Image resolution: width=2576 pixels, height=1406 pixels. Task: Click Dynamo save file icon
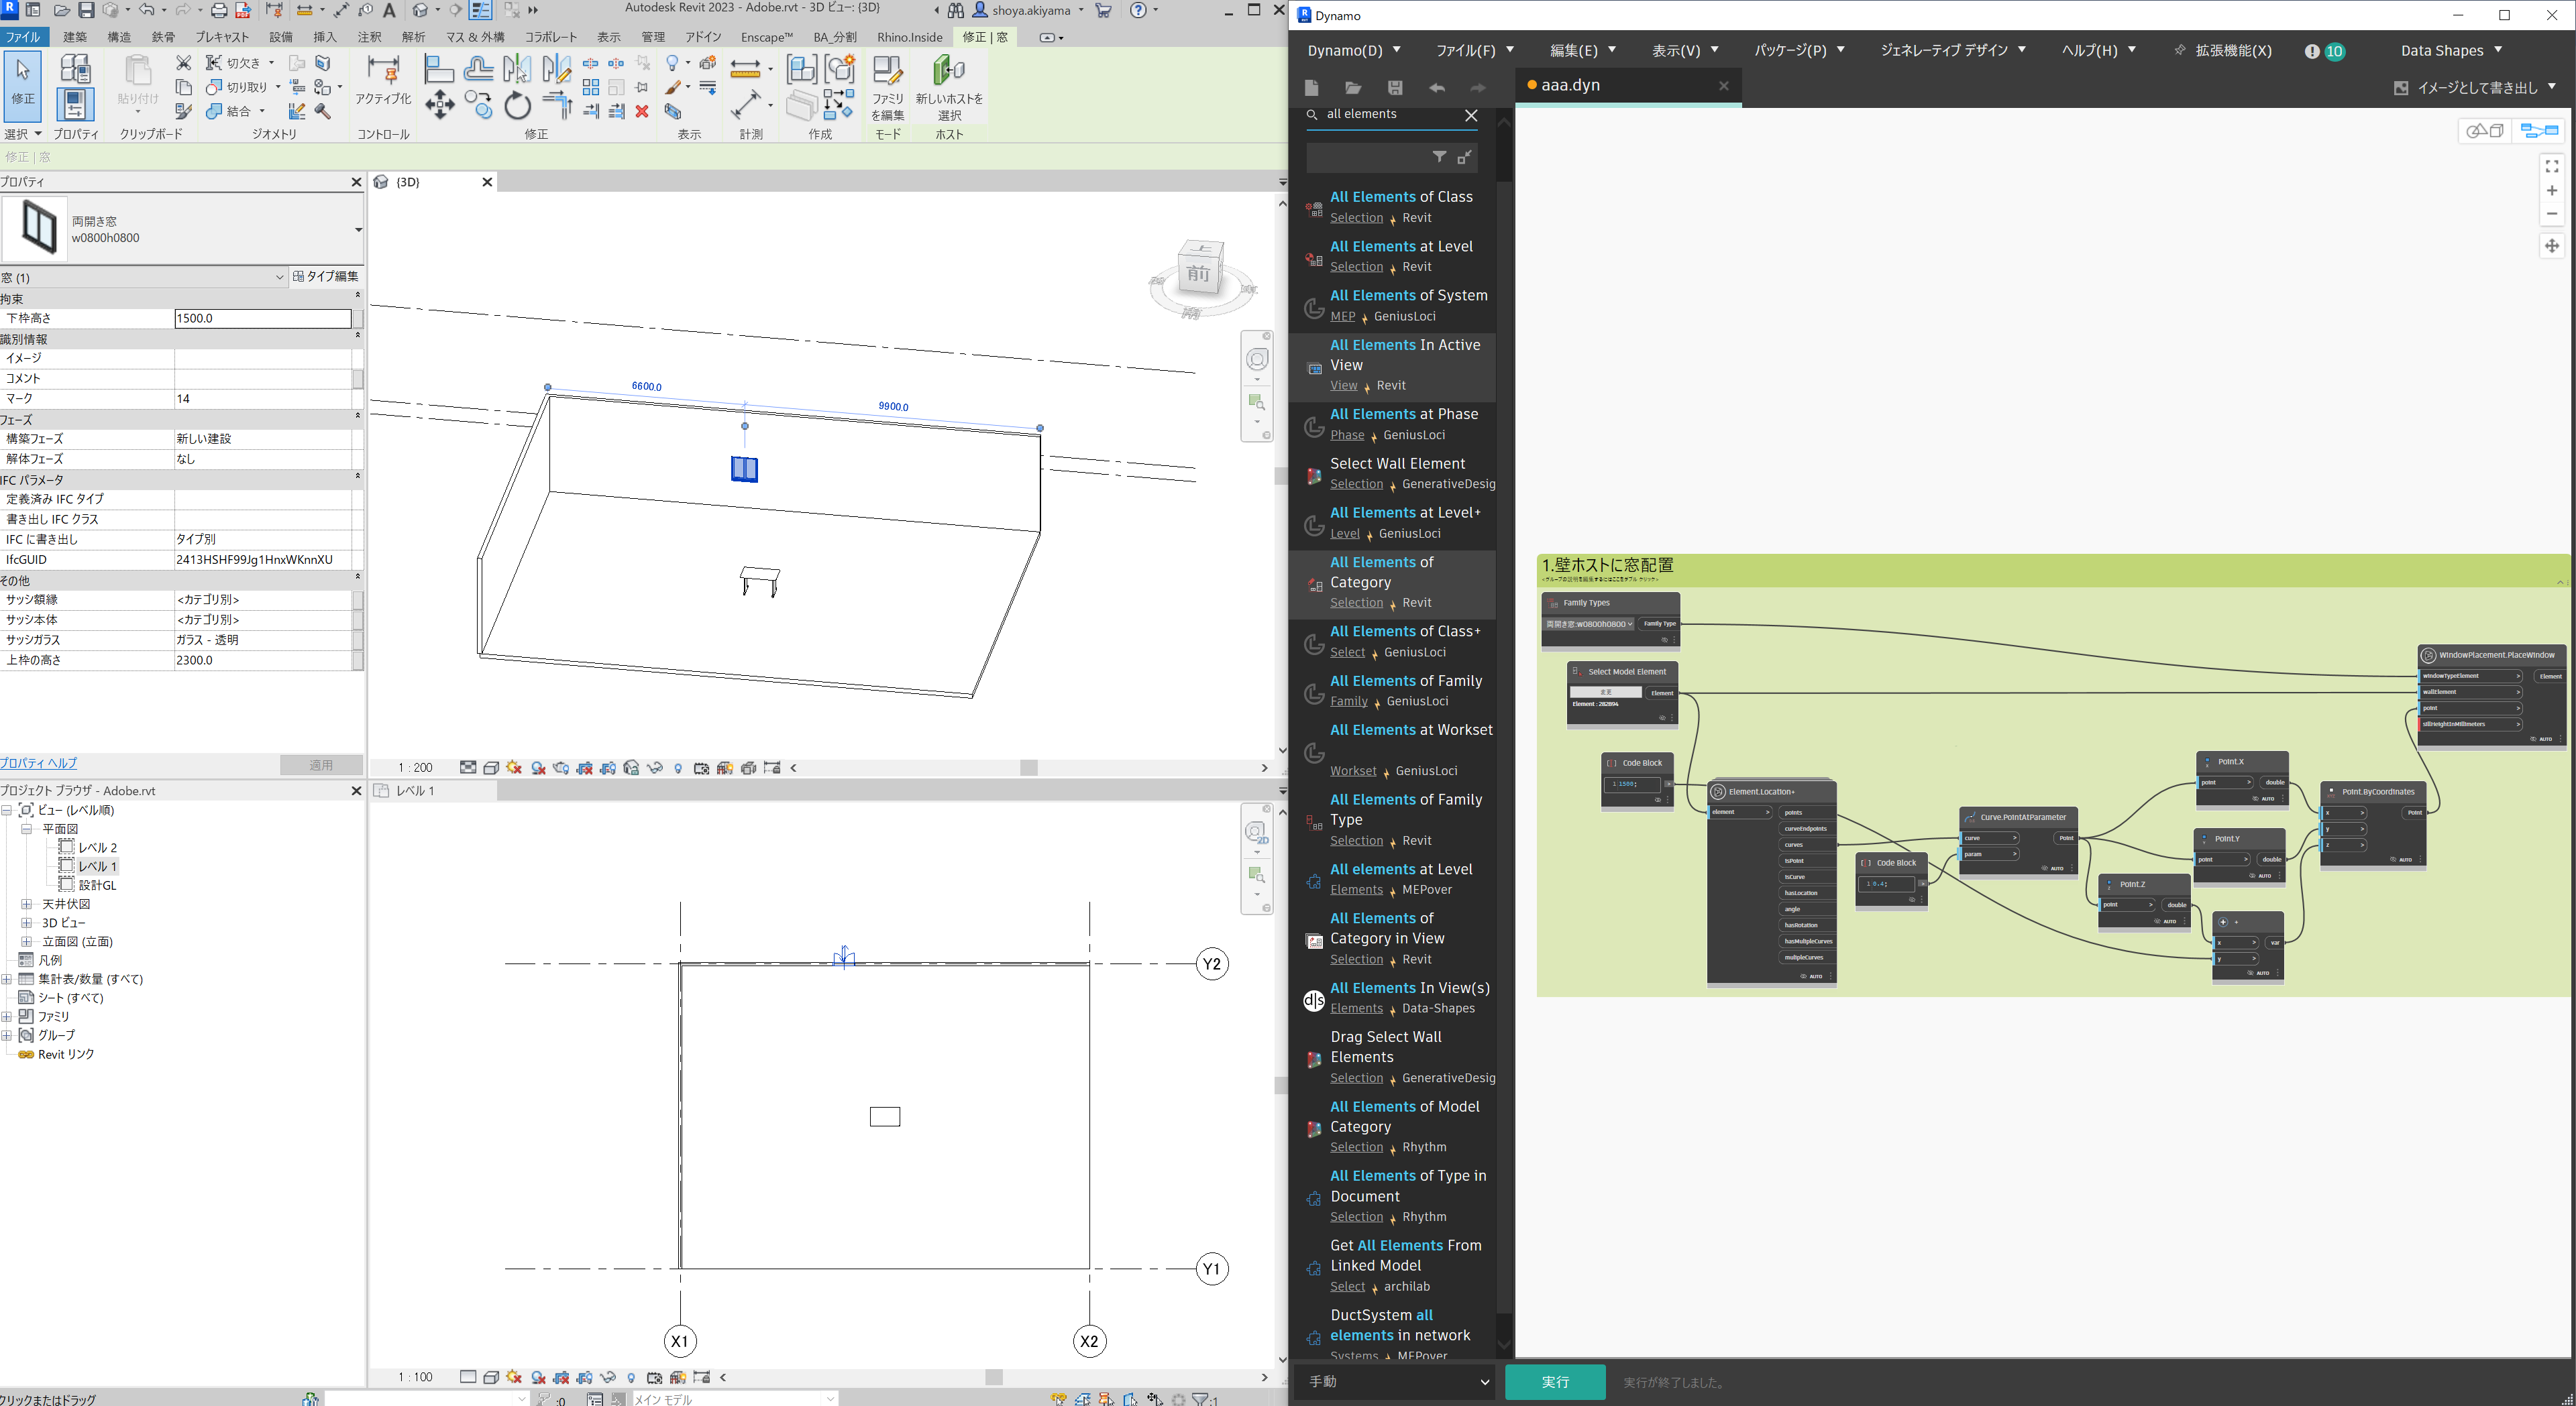1395,88
